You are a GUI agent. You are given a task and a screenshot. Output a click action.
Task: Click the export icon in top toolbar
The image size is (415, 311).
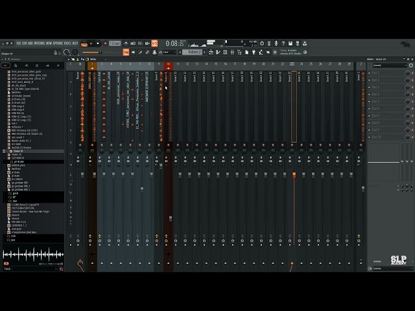(x=305, y=43)
